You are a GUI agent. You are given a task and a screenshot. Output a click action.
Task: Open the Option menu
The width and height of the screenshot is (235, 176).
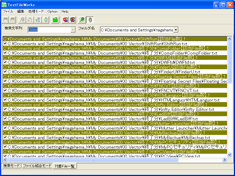tap(53, 11)
